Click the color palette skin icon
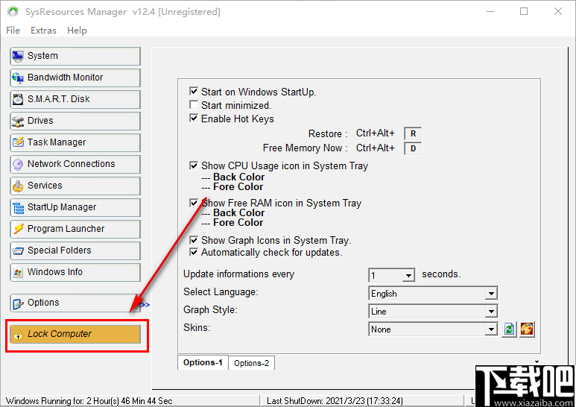 [527, 329]
